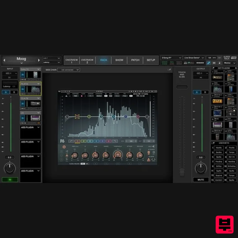
Task: Click the lock icon in the top toolbar
Action: pos(220,63)
